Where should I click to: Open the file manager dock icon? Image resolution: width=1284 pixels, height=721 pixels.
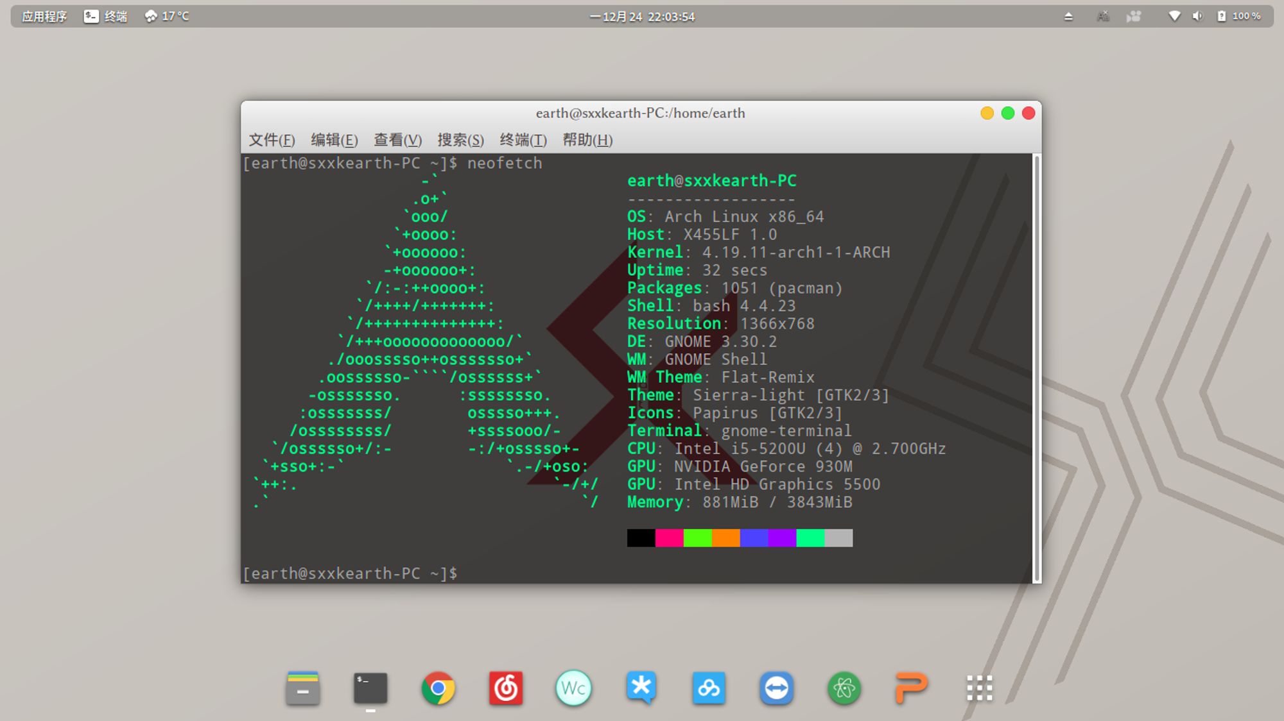(303, 688)
